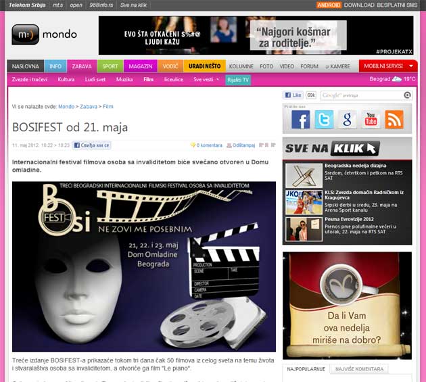The width and height of the screenshot is (426, 382).
Task: Go to the Mondo logo homepage
Action: tap(44, 34)
